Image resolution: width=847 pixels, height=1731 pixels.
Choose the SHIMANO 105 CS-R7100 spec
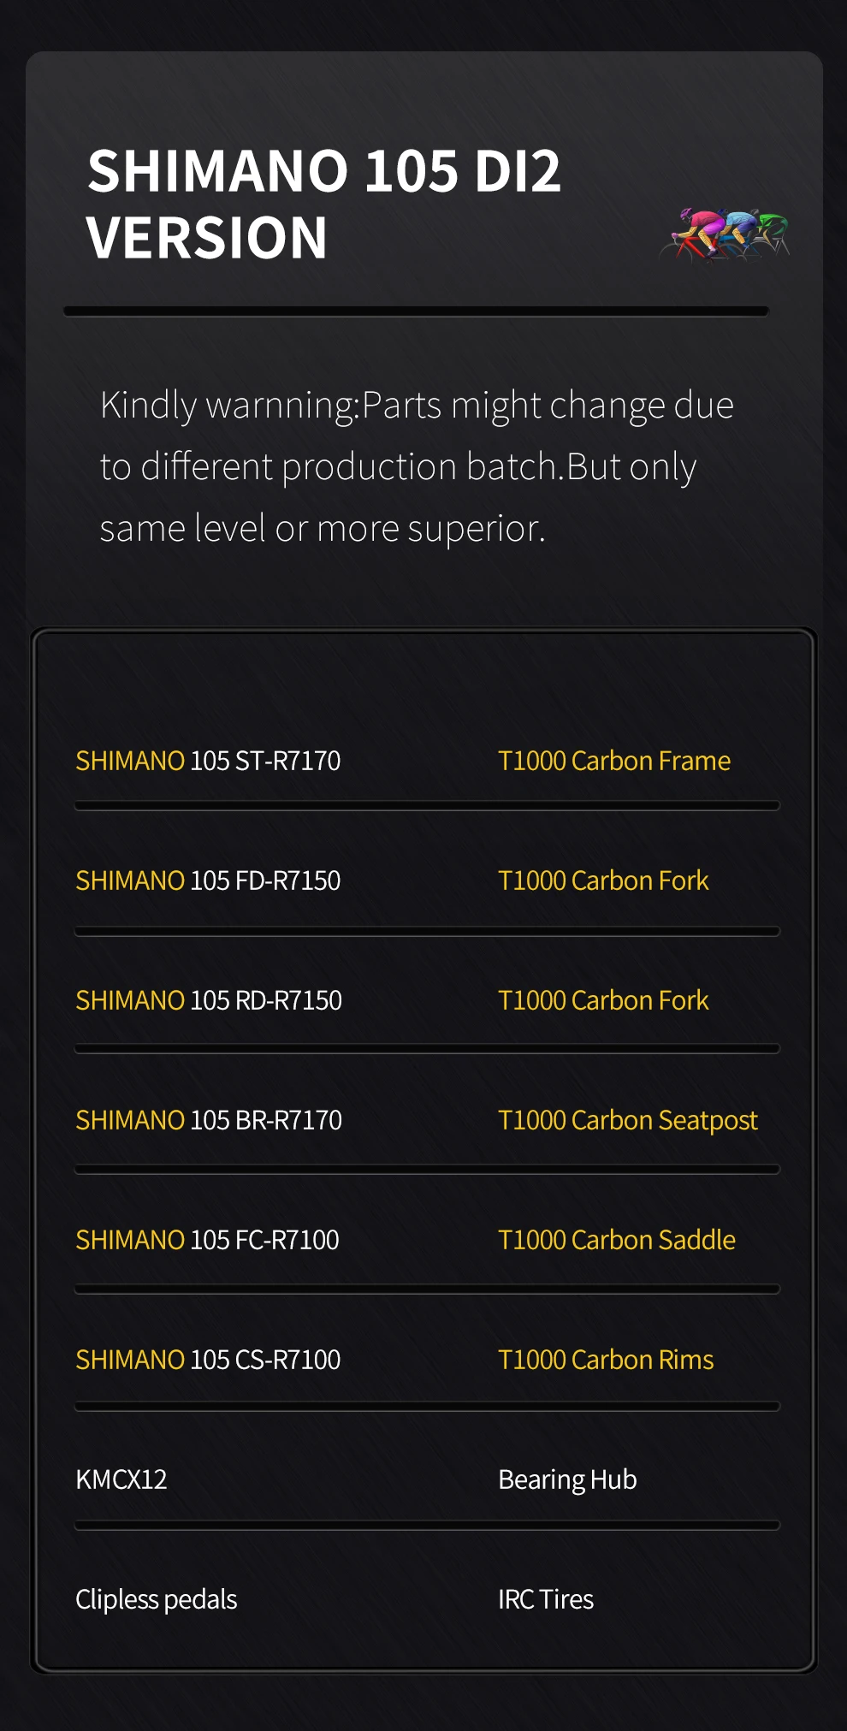coord(208,1360)
